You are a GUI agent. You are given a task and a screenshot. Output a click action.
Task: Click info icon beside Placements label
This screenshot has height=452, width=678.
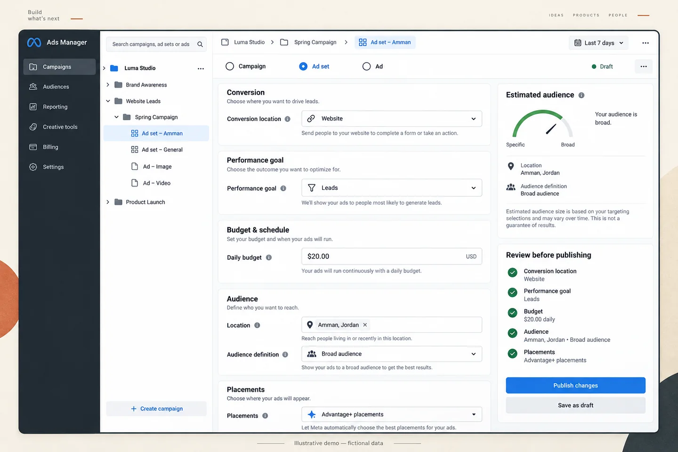[265, 416]
